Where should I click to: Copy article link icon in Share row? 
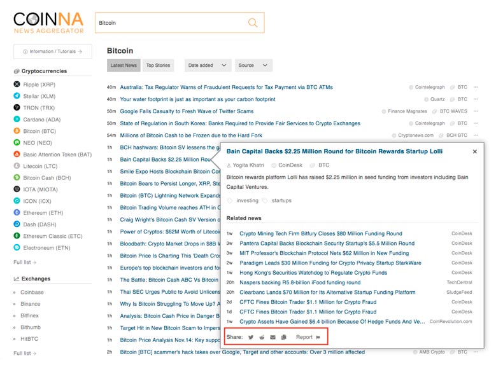click(x=284, y=337)
